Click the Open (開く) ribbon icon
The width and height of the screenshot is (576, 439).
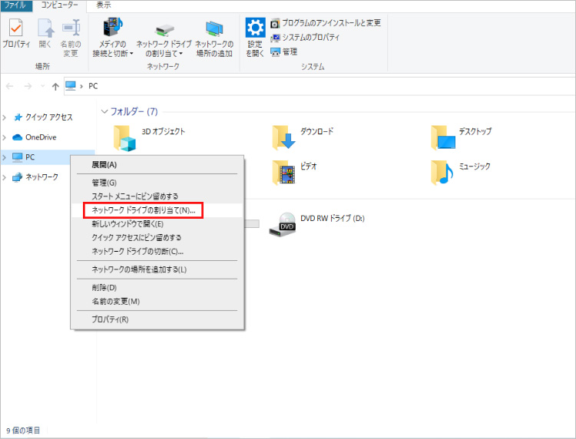(x=45, y=34)
